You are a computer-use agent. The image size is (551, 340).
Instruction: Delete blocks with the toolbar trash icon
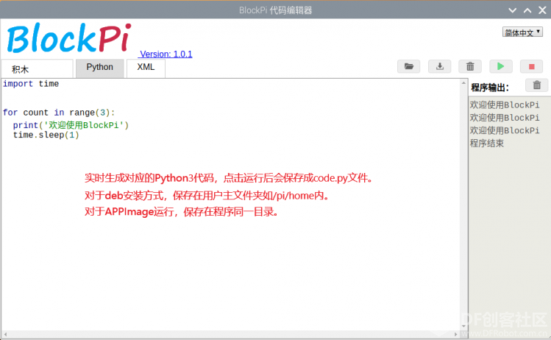470,66
